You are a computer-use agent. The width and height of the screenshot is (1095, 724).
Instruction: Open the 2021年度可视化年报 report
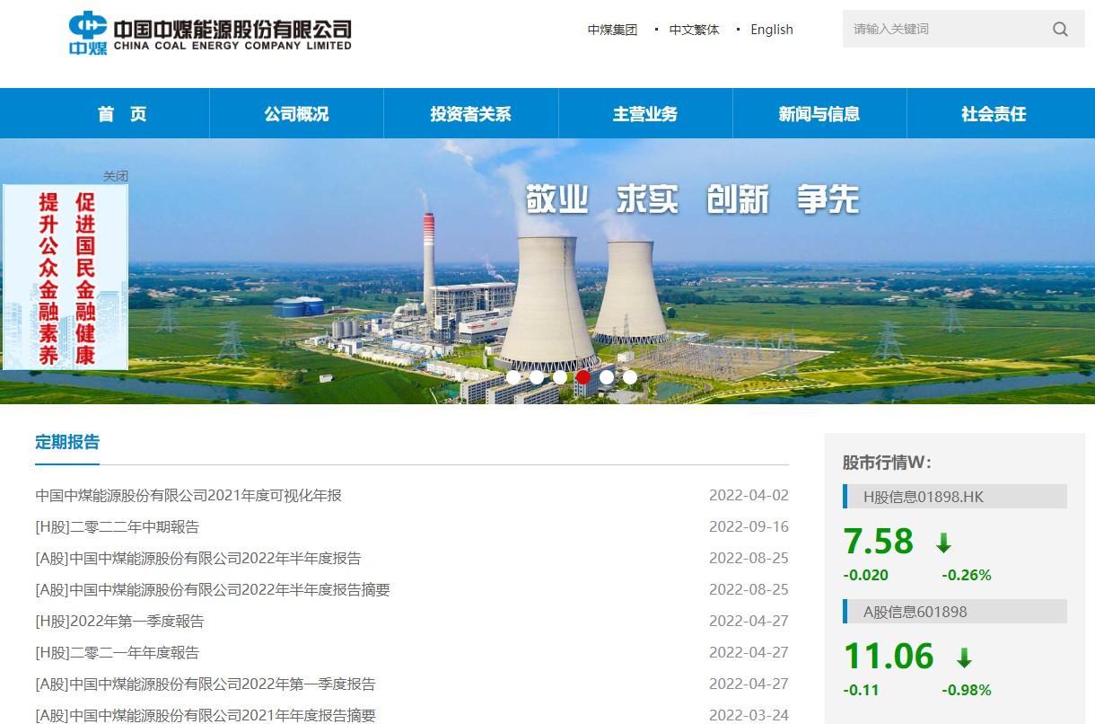pyautogui.click(x=188, y=496)
